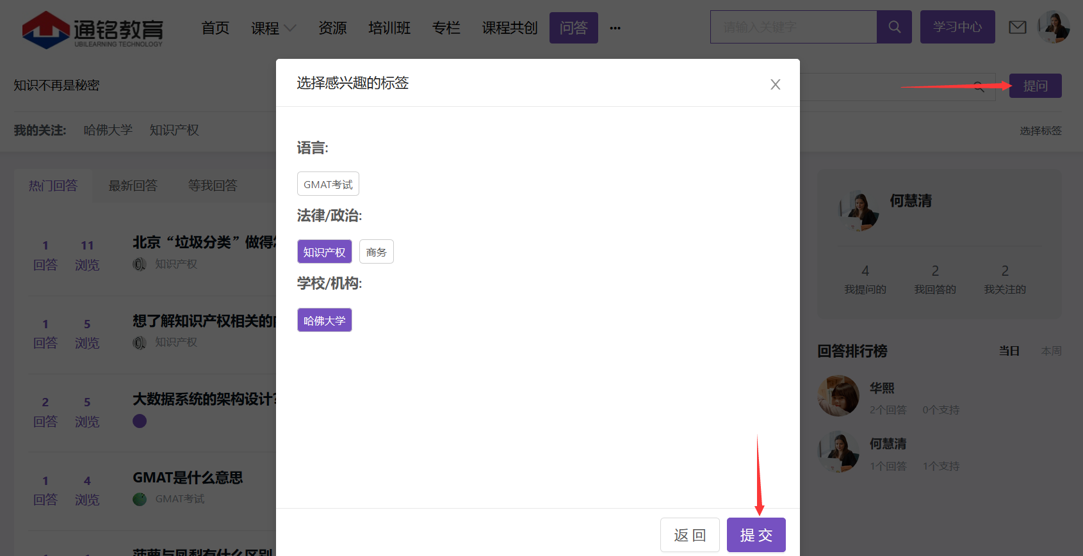Viewport: 1083px width, 556px height.
Task: Click the three-dots more menu
Action: point(615,28)
